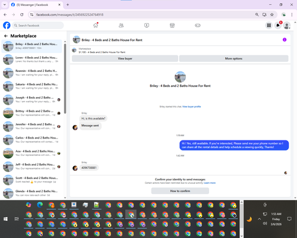Open the Windows Start button
297x238 pixels.
(x=5, y=219)
